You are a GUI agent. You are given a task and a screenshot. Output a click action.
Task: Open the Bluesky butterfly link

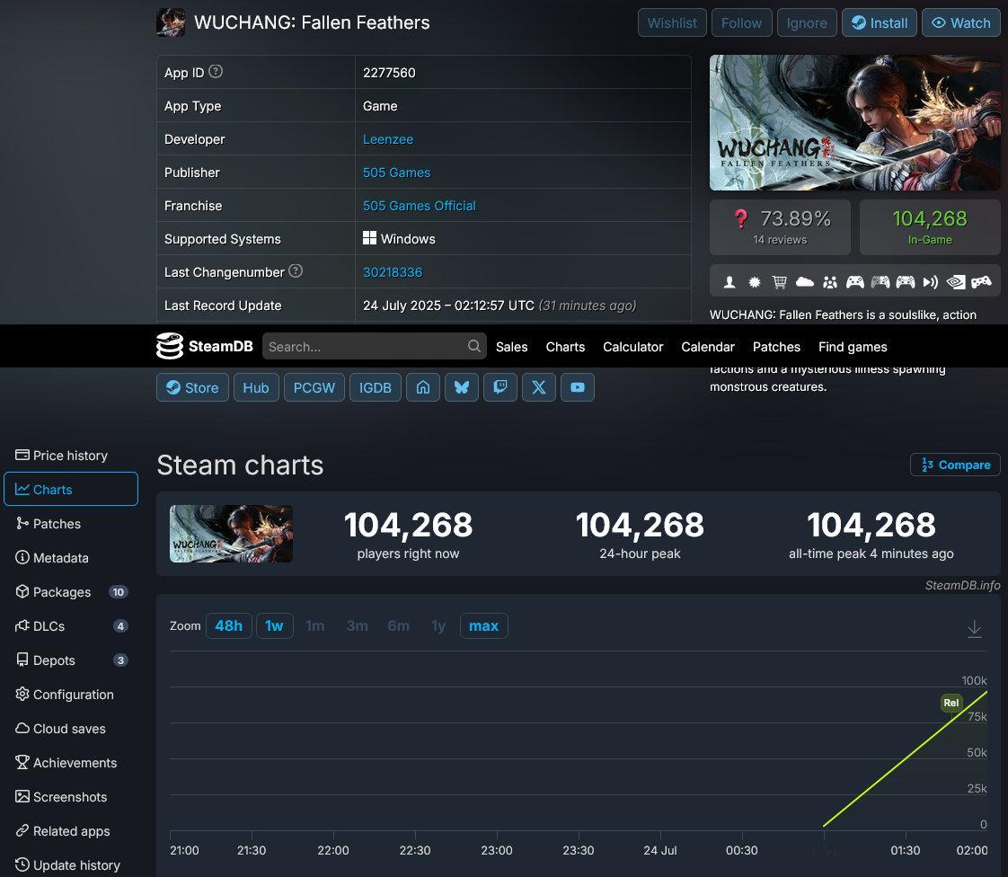[462, 387]
